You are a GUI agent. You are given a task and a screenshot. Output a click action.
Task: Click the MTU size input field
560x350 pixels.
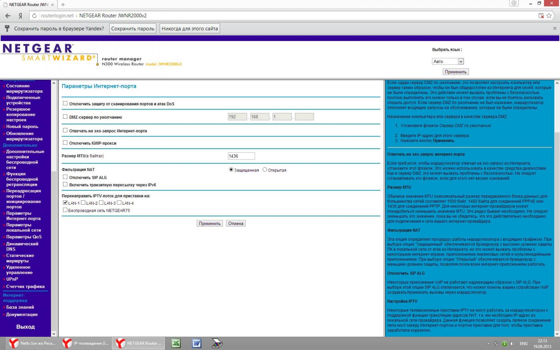click(x=241, y=156)
